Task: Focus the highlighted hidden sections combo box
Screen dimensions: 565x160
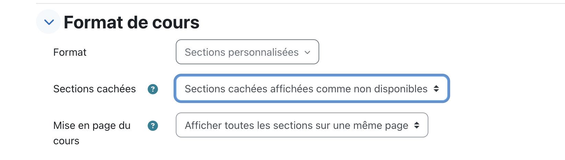Action: pos(312,89)
